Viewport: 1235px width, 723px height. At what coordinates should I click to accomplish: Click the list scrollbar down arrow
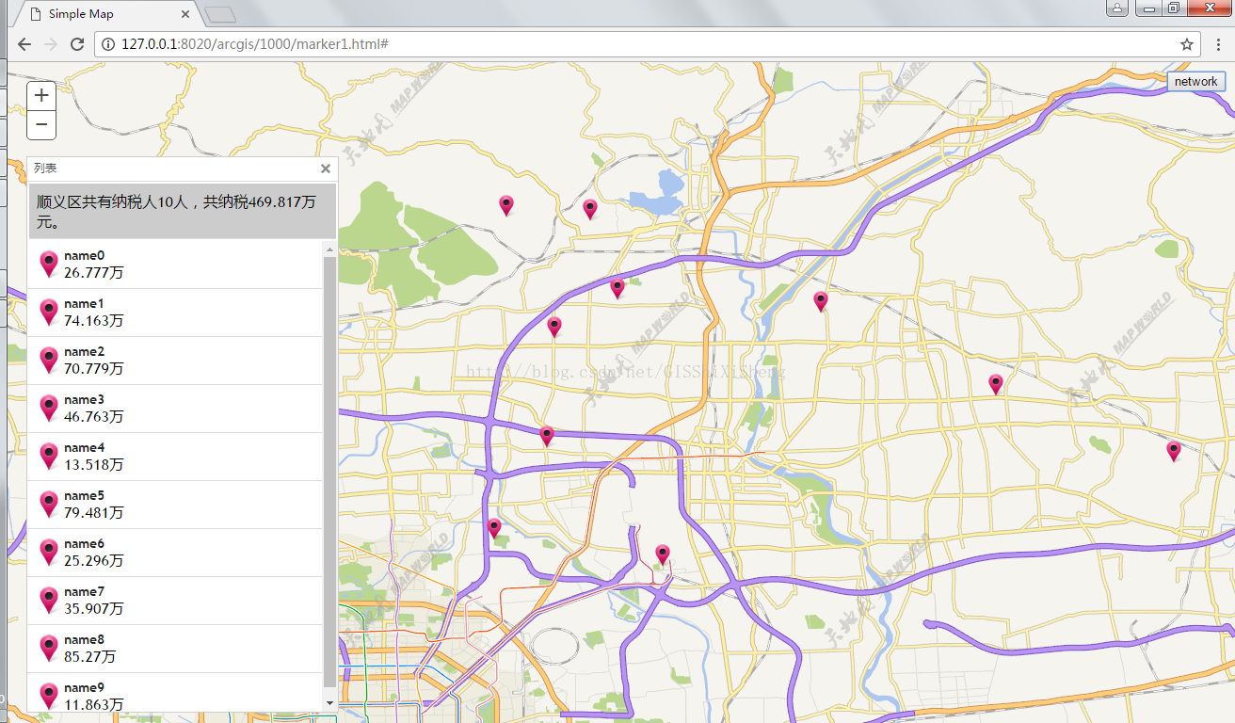tap(329, 702)
